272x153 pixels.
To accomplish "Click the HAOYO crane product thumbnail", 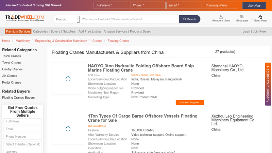I will tap(68, 79).
